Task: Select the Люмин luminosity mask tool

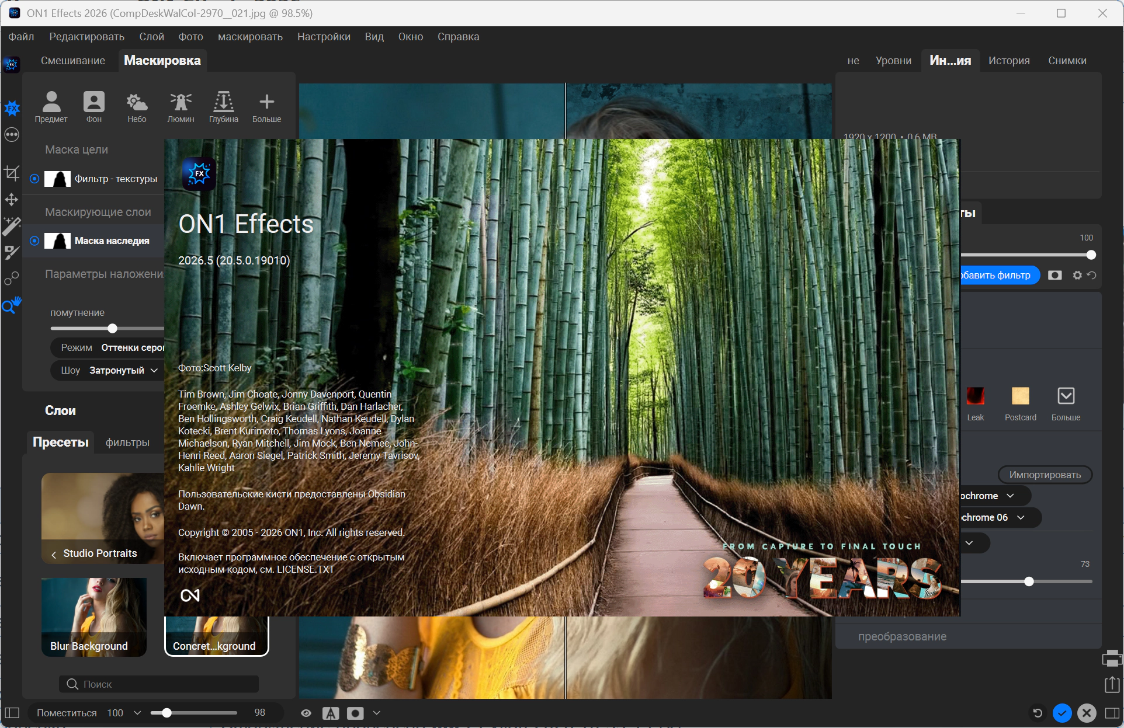Action: click(181, 107)
